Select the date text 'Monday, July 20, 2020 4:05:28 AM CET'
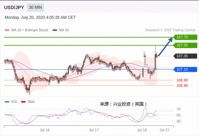 [40, 17]
